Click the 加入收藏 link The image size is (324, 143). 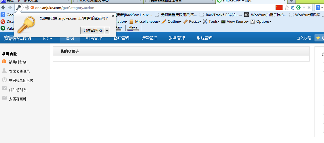[304, 38]
